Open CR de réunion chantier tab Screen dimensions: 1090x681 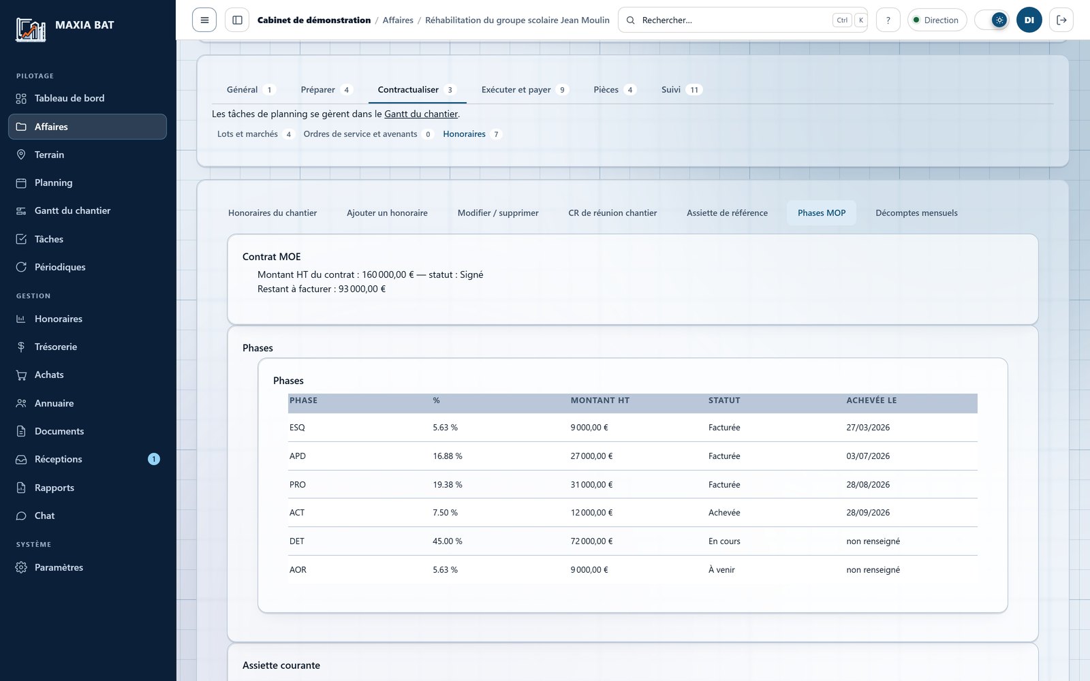[x=612, y=213]
